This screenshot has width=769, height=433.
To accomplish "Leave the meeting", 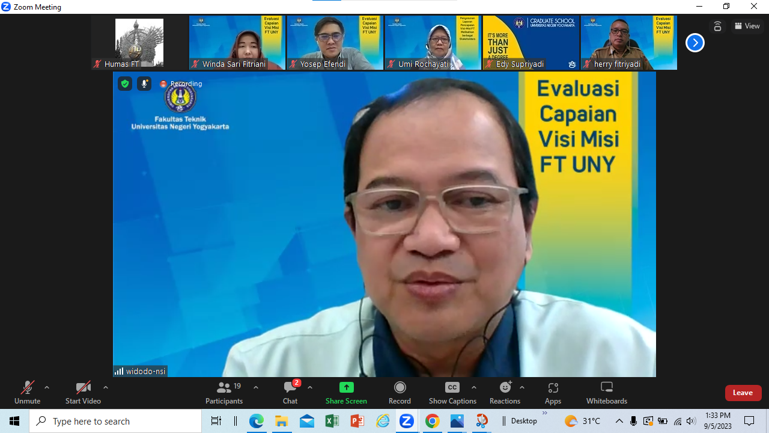I will point(743,393).
